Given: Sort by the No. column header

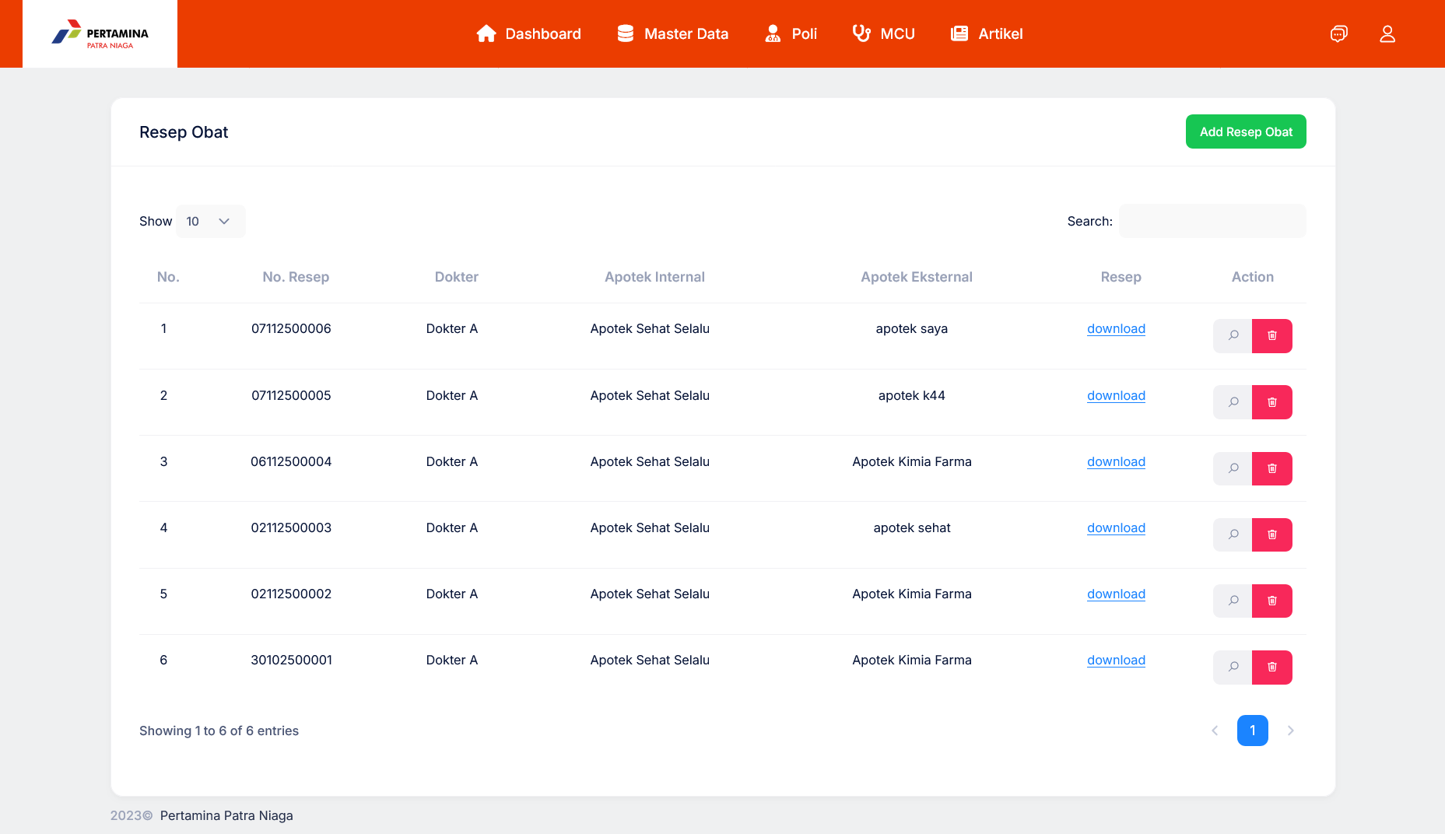Looking at the screenshot, I should click(x=168, y=277).
